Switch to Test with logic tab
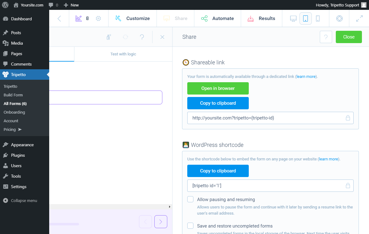This screenshot has width=369, height=234. (123, 54)
